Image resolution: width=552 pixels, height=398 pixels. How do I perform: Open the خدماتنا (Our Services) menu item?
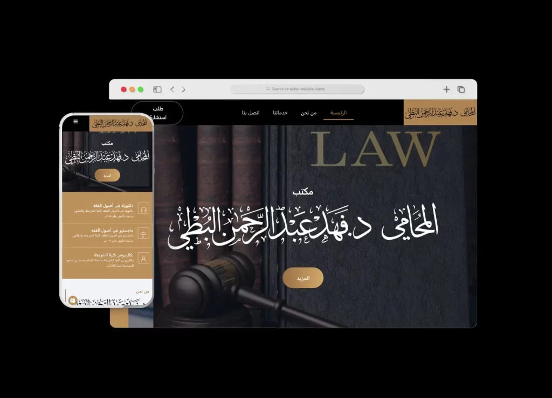(280, 113)
